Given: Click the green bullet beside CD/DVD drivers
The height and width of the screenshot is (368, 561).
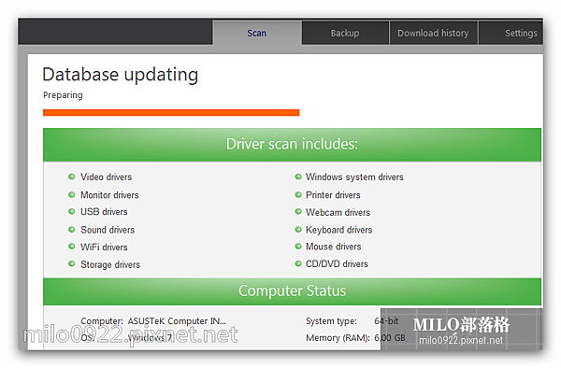Looking at the screenshot, I should point(298,264).
